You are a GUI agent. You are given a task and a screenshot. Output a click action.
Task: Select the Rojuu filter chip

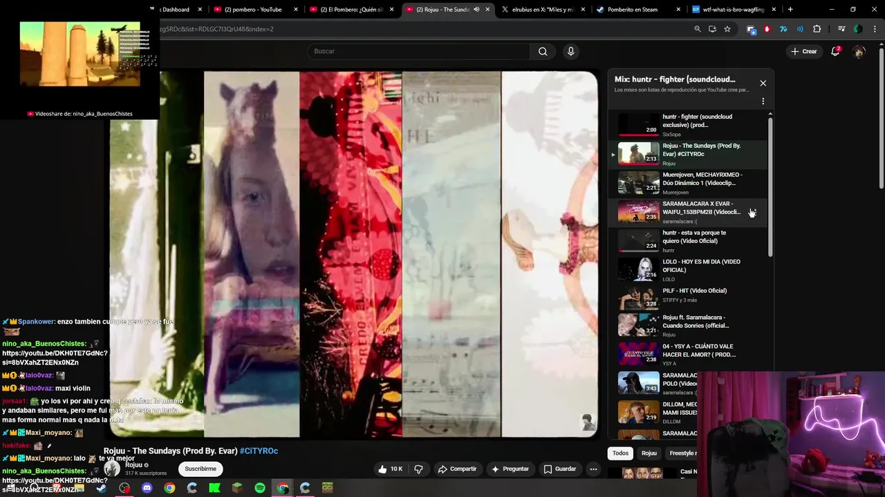pos(649,453)
